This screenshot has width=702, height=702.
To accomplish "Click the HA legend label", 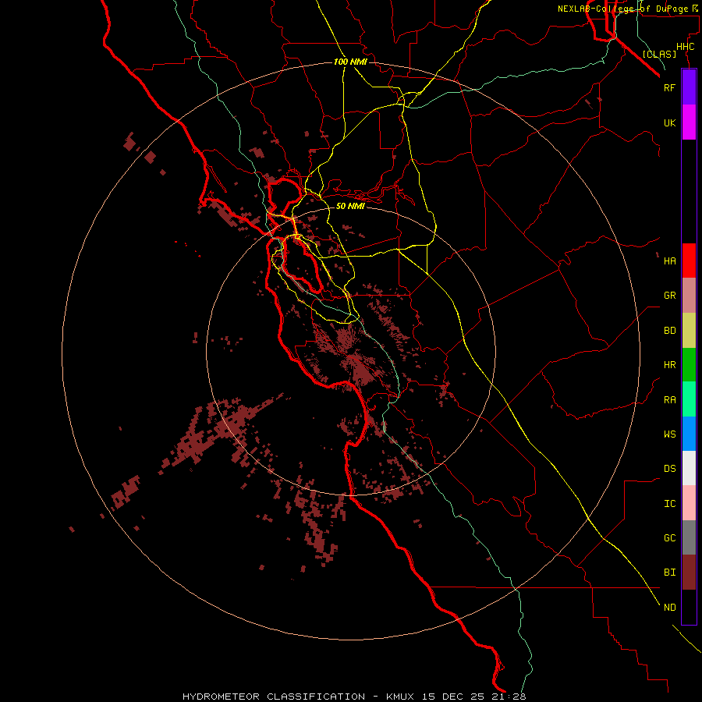I will tap(669, 261).
